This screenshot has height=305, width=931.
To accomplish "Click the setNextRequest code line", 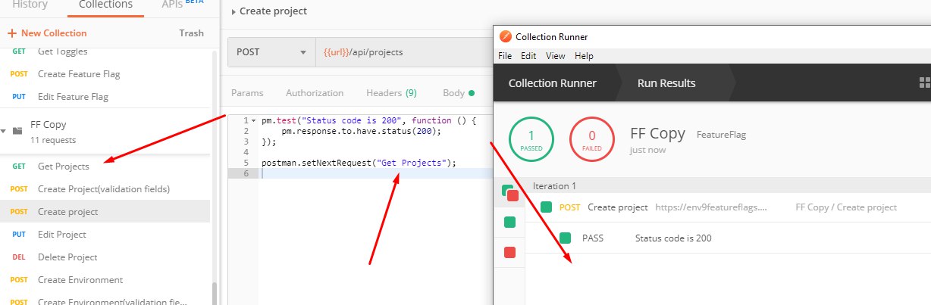I will click(x=359, y=163).
